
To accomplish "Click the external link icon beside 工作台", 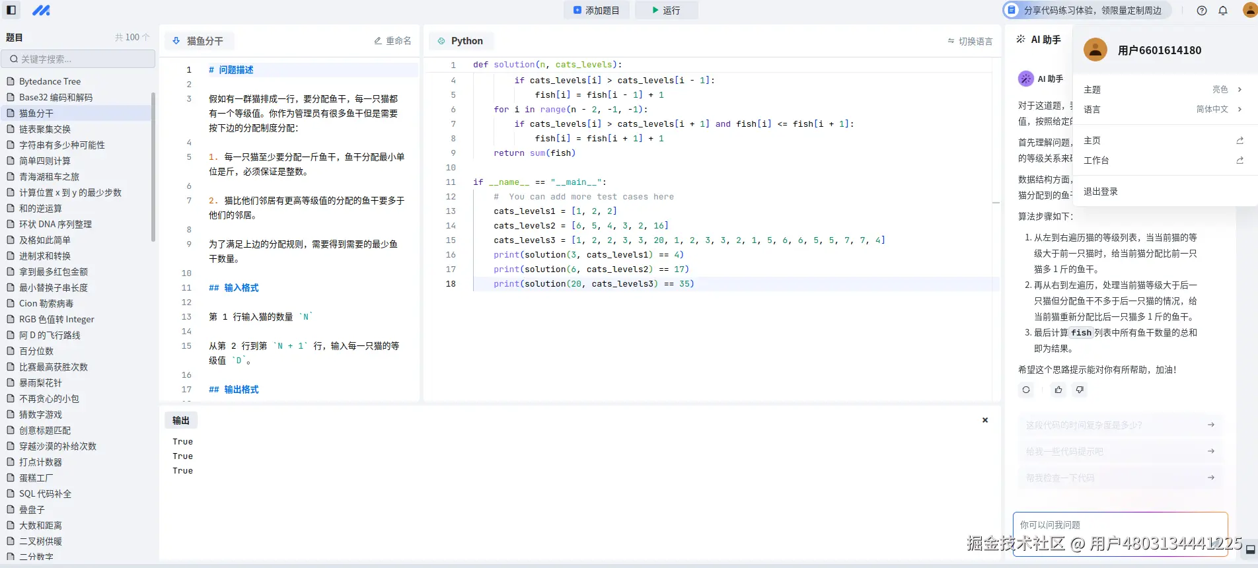I will click(x=1240, y=160).
